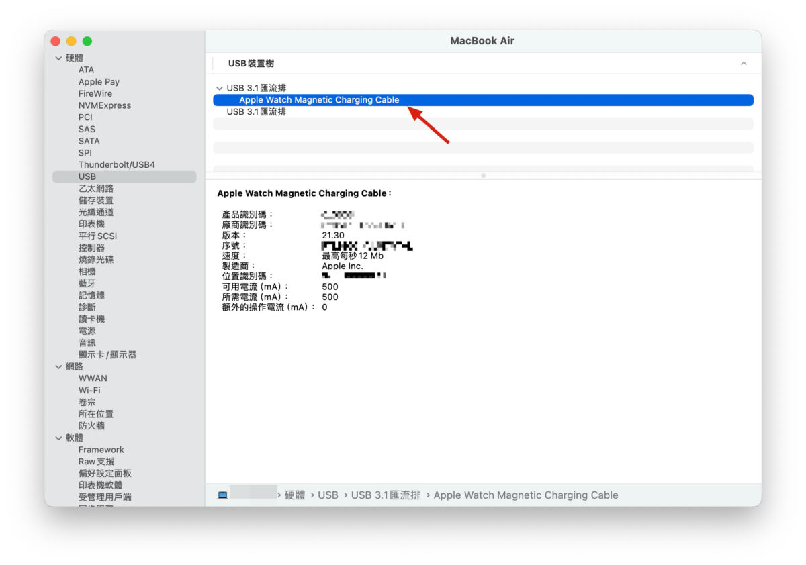This screenshot has width=806, height=565.
Task: Close the System Information window
Action: 56,41
